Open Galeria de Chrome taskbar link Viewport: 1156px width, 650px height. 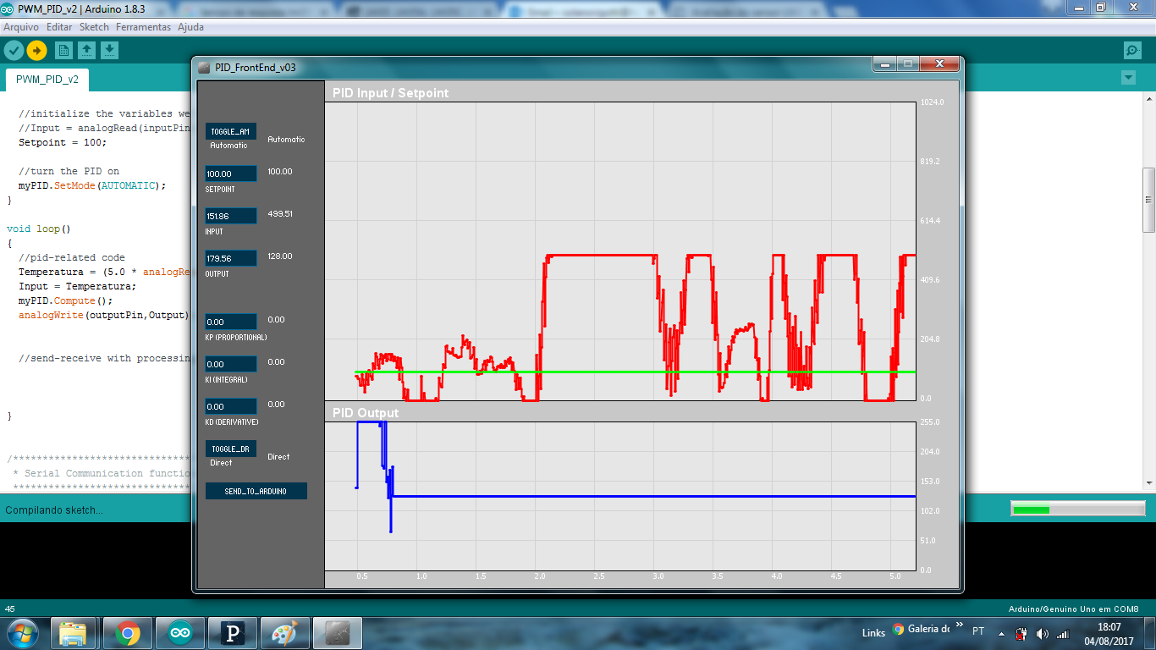click(921, 630)
